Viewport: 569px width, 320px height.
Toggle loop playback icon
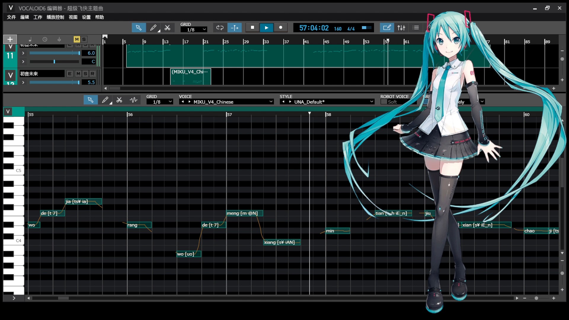220,28
